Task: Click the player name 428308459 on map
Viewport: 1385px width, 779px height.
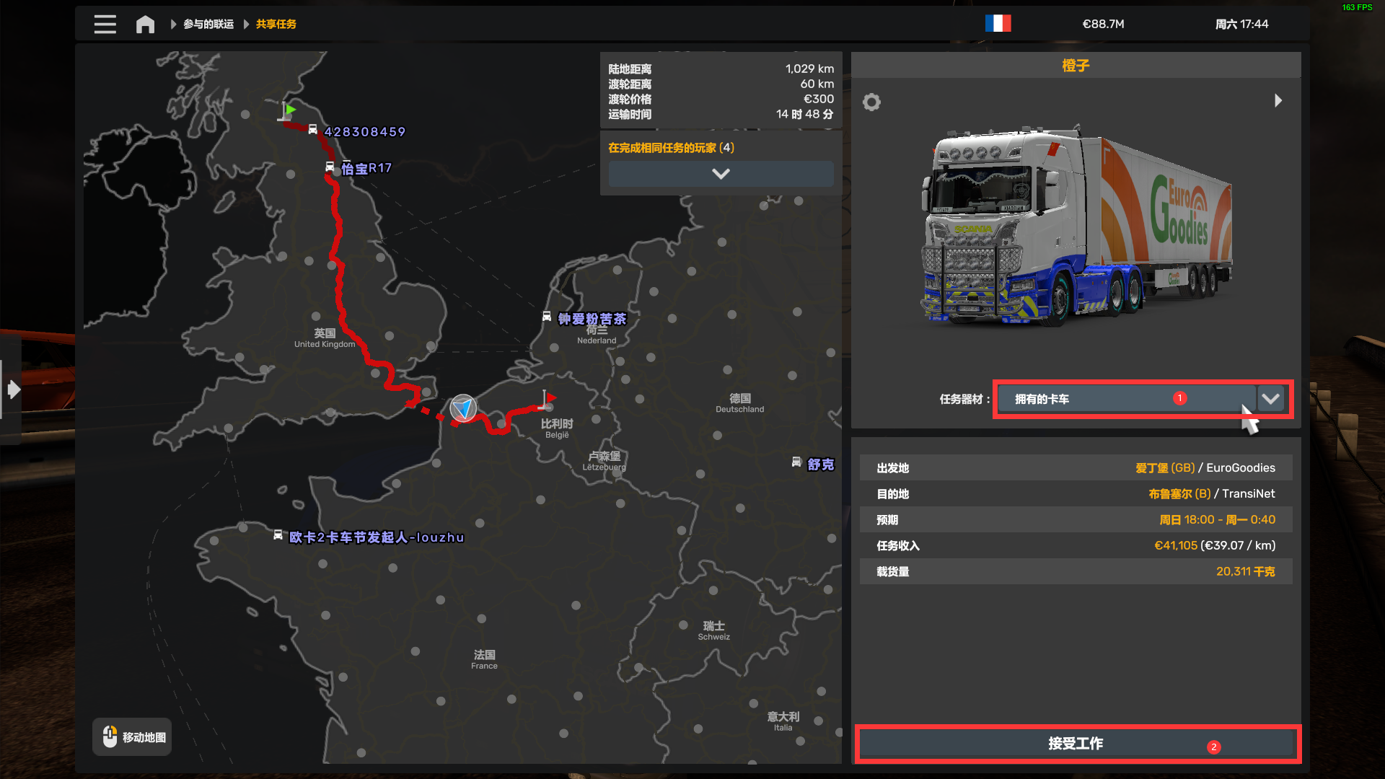Action: click(365, 132)
